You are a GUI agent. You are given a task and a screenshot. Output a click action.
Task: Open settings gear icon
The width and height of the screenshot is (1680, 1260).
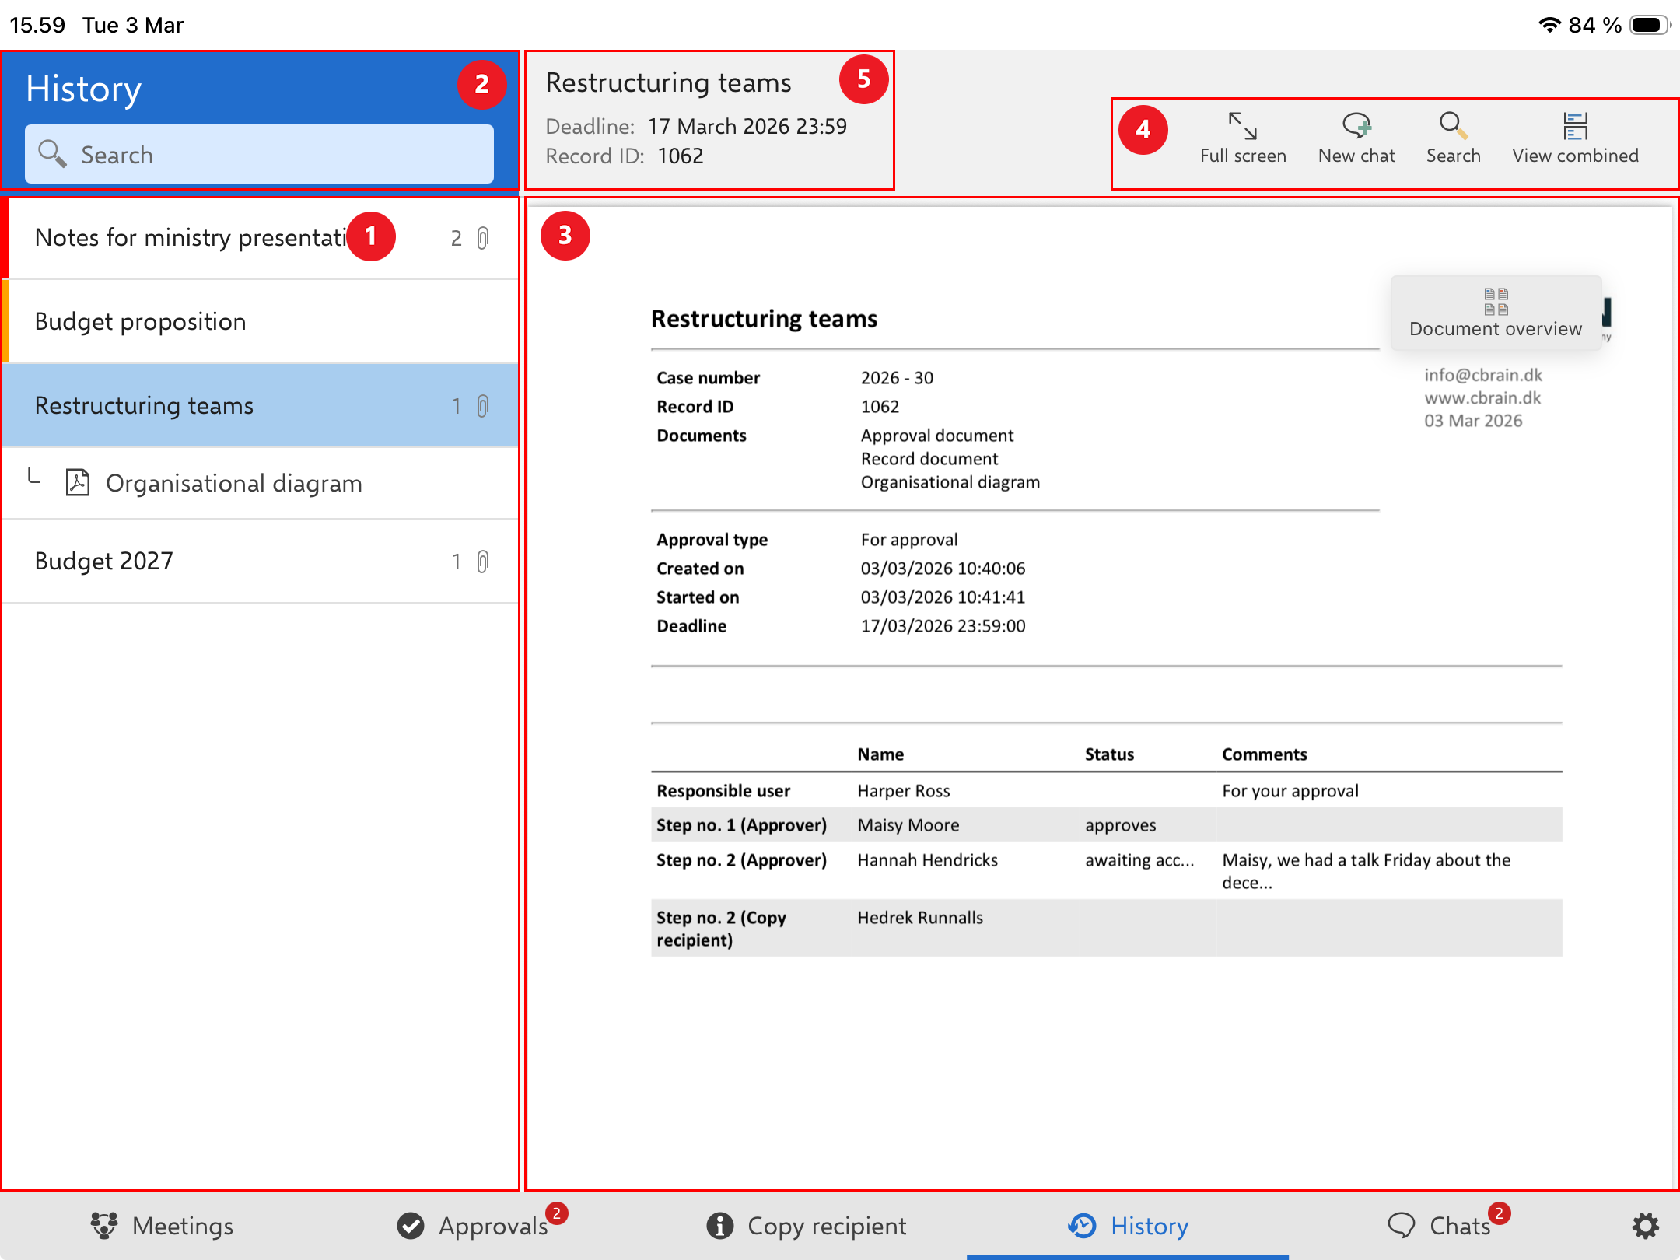pyautogui.click(x=1645, y=1226)
